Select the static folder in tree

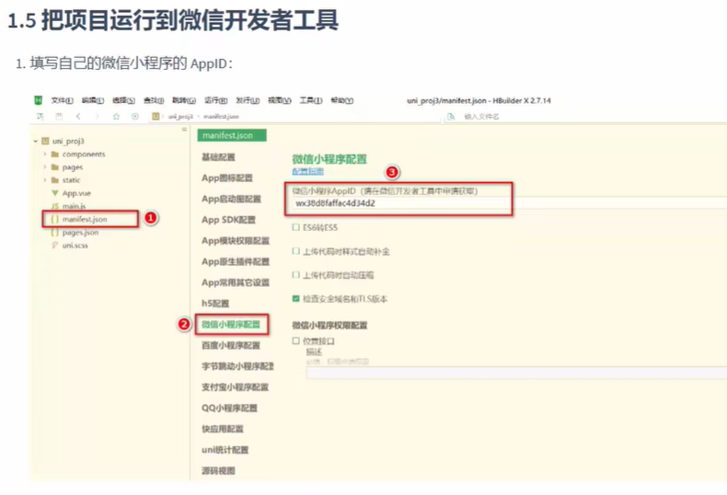(72, 179)
